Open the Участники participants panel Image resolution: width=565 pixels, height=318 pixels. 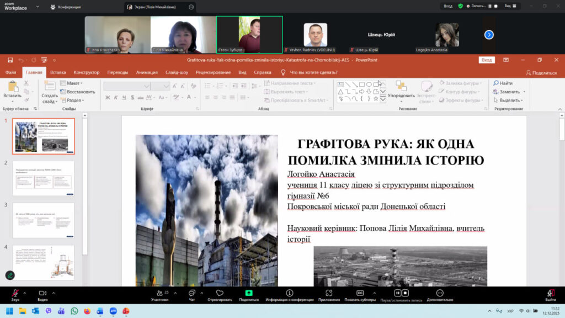pos(159,293)
